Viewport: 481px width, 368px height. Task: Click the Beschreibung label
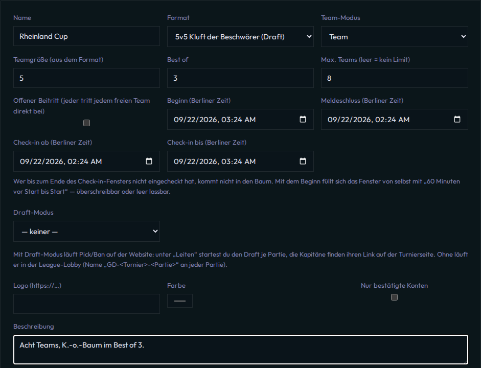[34, 327]
